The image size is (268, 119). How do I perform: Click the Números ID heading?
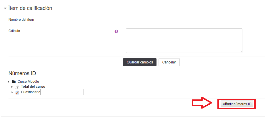tap(22, 73)
